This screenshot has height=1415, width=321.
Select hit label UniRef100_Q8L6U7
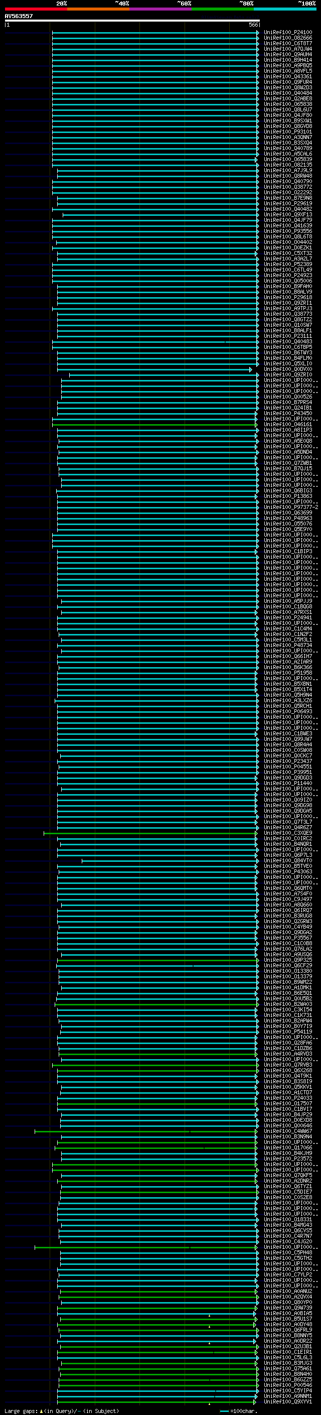click(288, 109)
